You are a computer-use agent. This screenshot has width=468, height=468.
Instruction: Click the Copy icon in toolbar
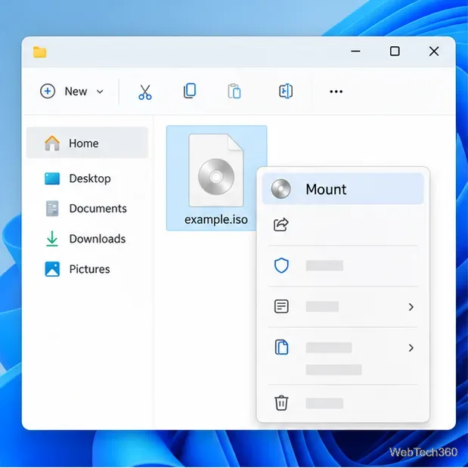point(190,91)
